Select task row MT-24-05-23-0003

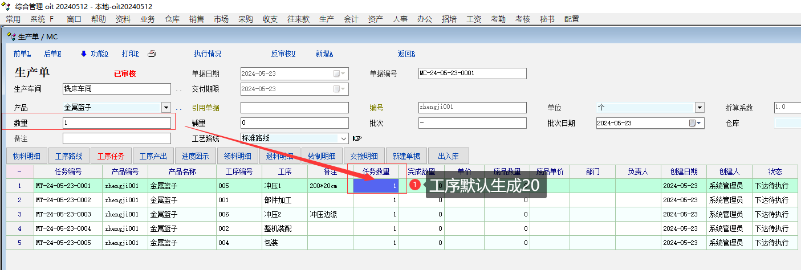63,214
